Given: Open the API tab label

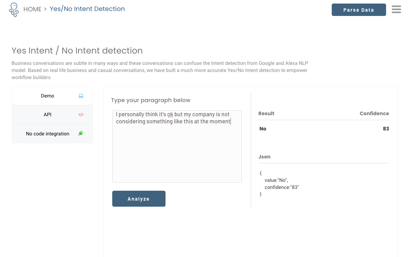Looking at the screenshot, I should (x=48, y=115).
